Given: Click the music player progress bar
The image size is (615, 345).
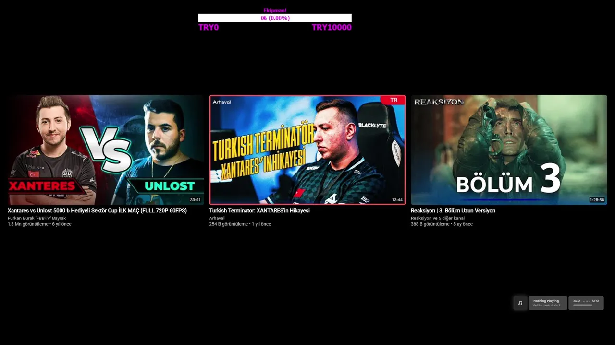Looking at the screenshot, I should (x=583, y=305).
